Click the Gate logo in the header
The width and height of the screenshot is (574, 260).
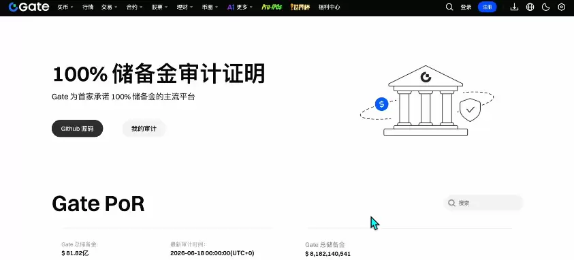click(29, 7)
